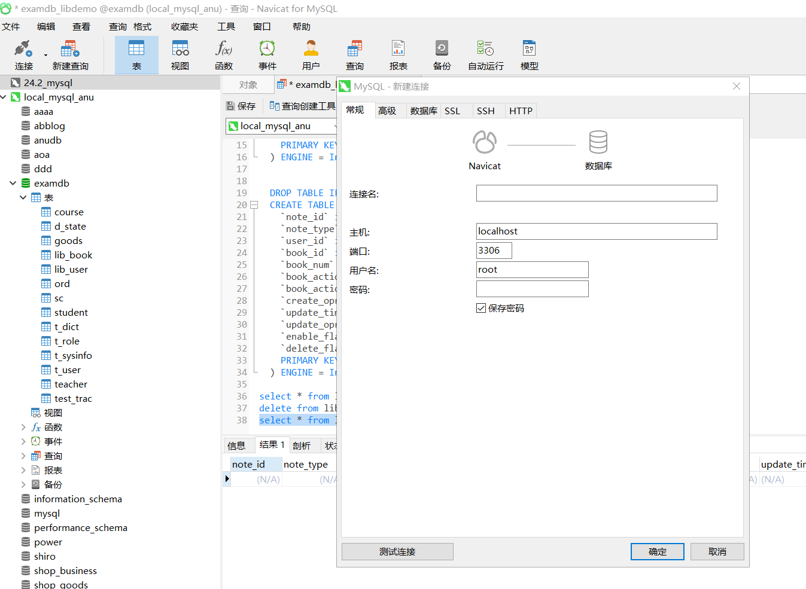This screenshot has height=589, width=806.
Task: Click the 端口 3306 field
Action: (494, 251)
